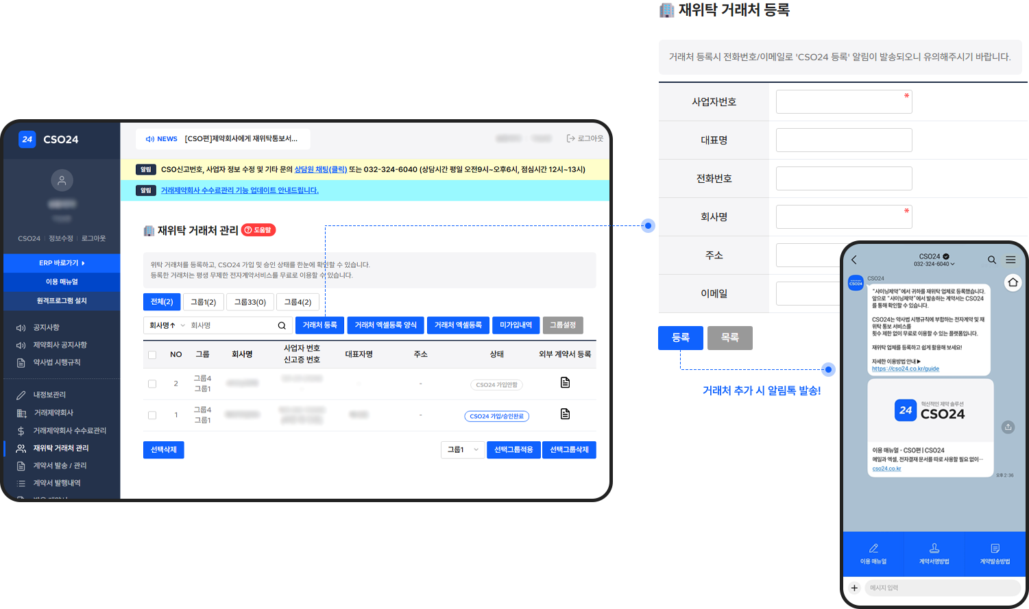This screenshot has width=1029, height=609.
Task: Open hamburger menu in phone chat header
Action: pyautogui.click(x=1010, y=260)
